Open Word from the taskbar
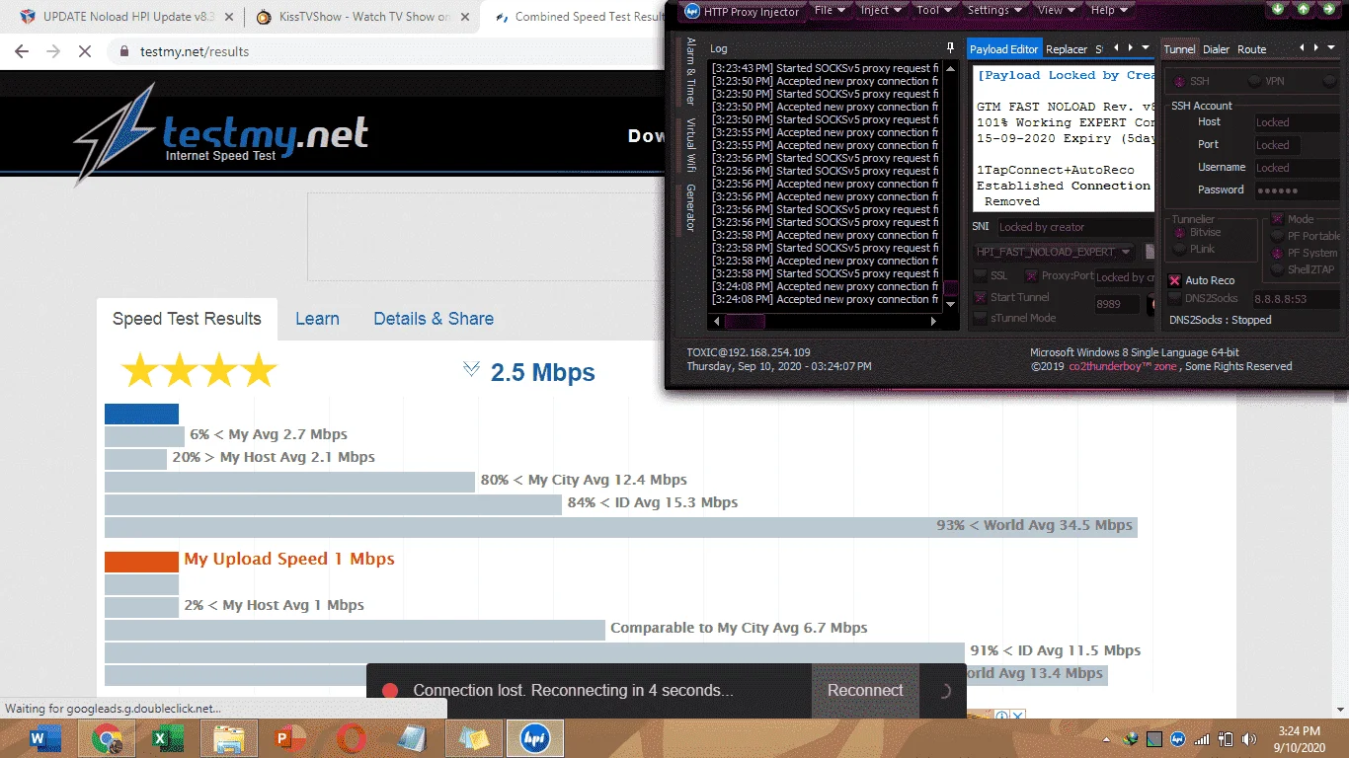1349x758 pixels. pos(45,738)
